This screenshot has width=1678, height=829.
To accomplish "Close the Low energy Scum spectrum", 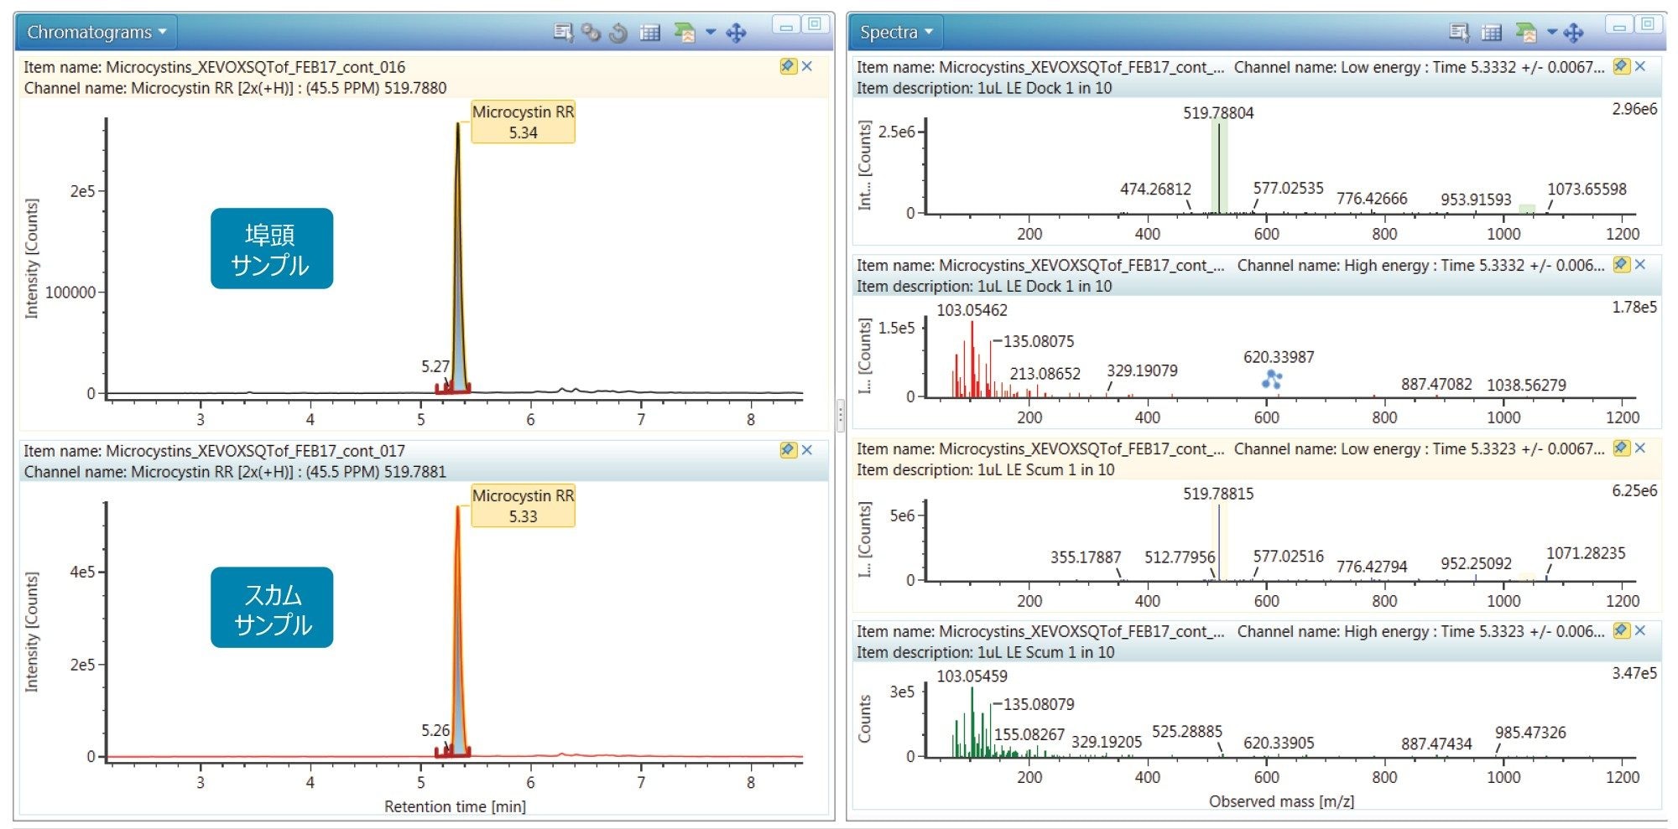I will [x=1641, y=448].
